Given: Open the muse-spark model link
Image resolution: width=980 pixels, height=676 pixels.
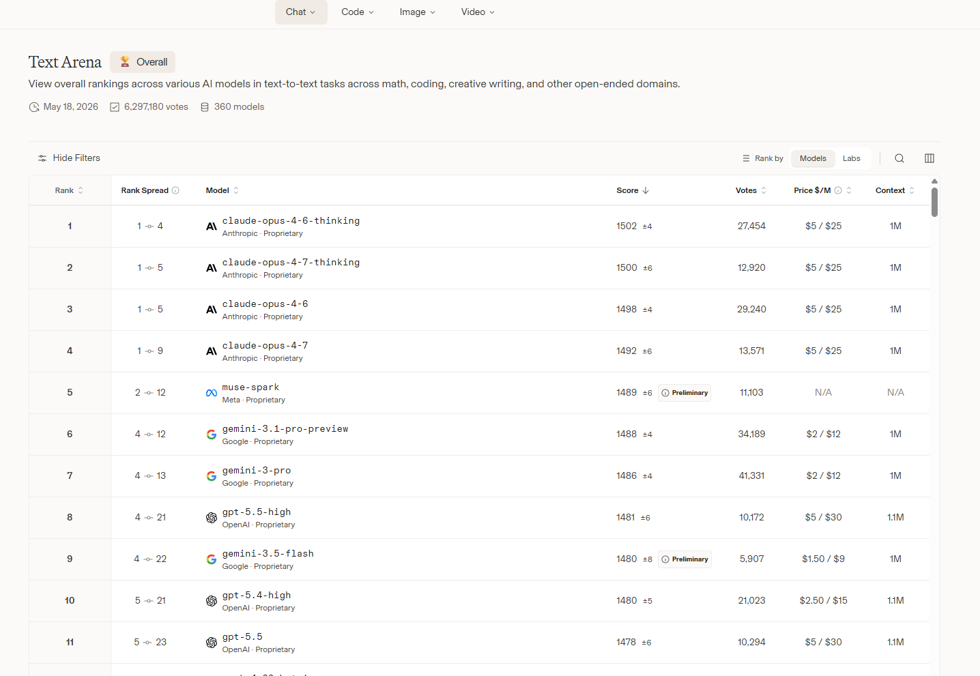Looking at the screenshot, I should pyautogui.click(x=250, y=387).
